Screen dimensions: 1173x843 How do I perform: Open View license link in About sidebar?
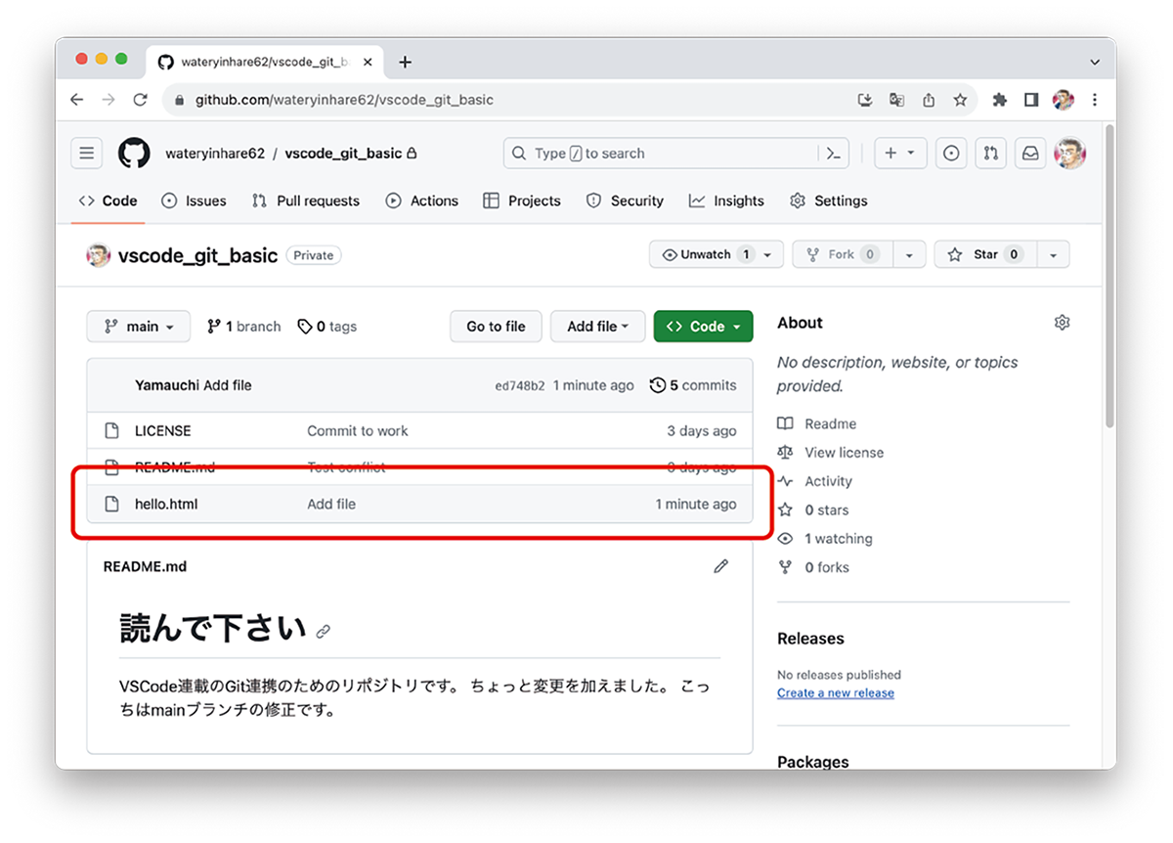[831, 453]
